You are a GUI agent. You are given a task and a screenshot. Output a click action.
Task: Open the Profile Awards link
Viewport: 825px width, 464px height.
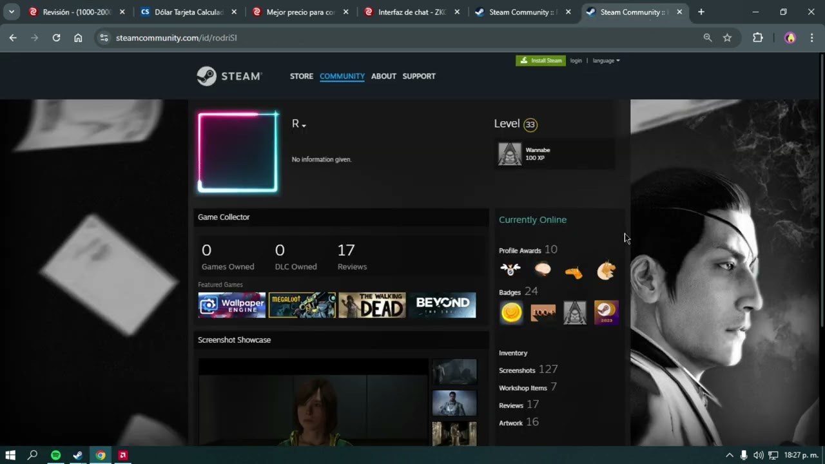528,250
